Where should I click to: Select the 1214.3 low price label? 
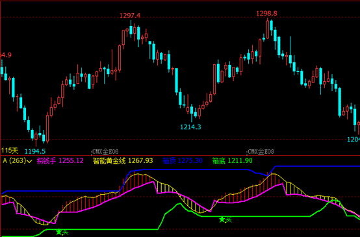click(190, 127)
